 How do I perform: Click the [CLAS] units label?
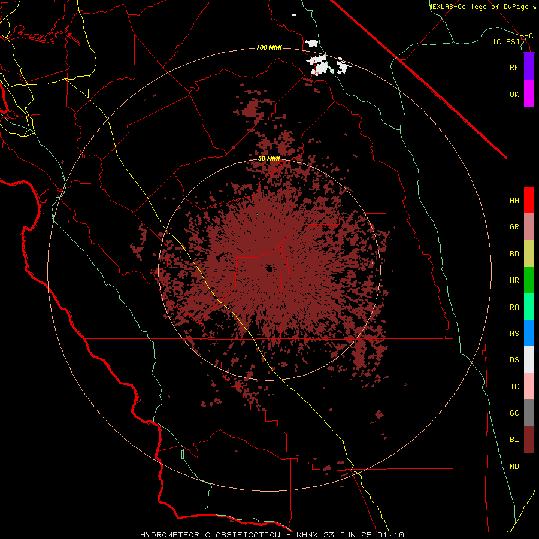tap(506, 41)
